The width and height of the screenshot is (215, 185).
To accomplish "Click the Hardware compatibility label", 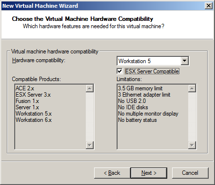I will [x=39, y=60].
